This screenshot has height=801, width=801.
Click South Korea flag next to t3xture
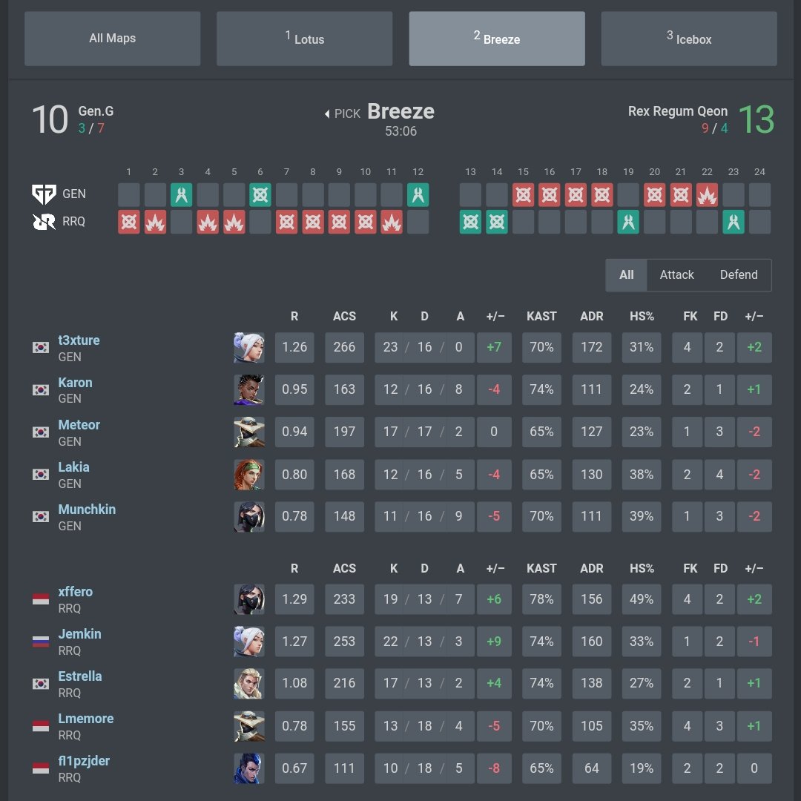click(41, 347)
